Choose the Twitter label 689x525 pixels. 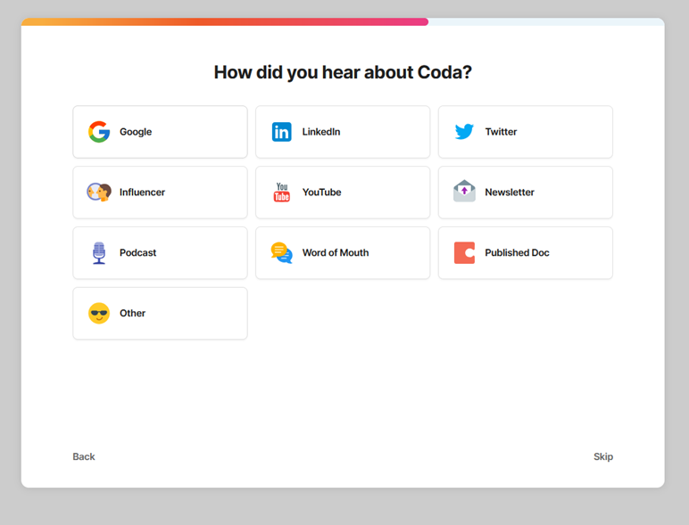[501, 132]
